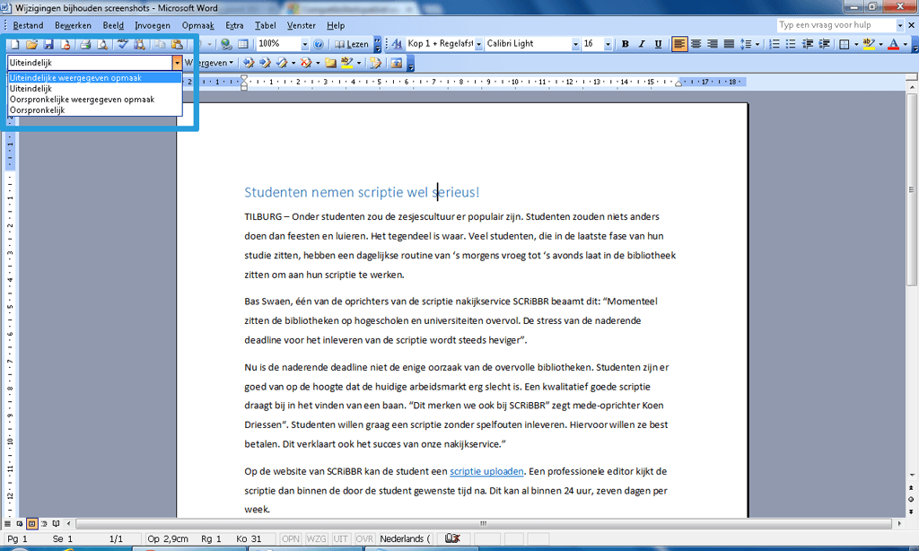Toggle underline formatting
Viewport: 919px width, 551px height.
(x=658, y=44)
